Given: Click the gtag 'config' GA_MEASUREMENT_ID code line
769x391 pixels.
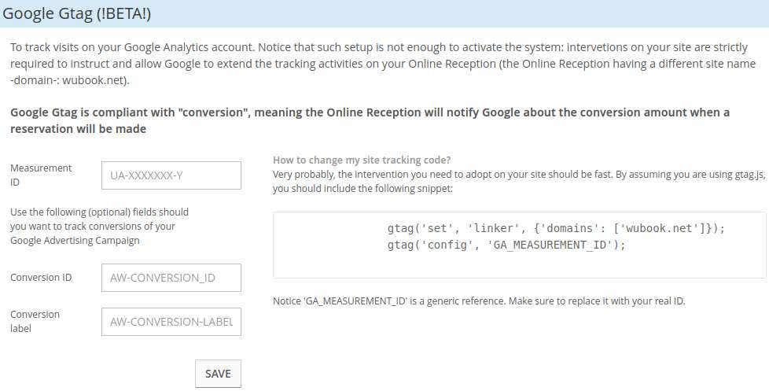Looking at the screenshot, I should click(506, 245).
